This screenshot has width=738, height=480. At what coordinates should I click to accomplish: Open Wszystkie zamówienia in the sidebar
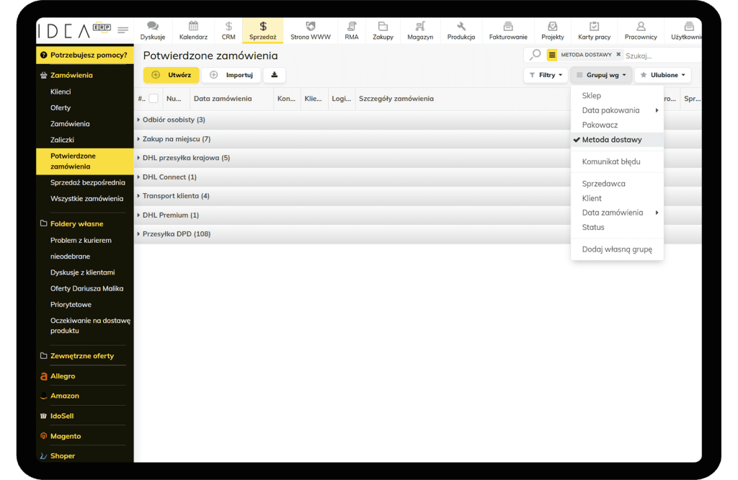pyautogui.click(x=86, y=198)
